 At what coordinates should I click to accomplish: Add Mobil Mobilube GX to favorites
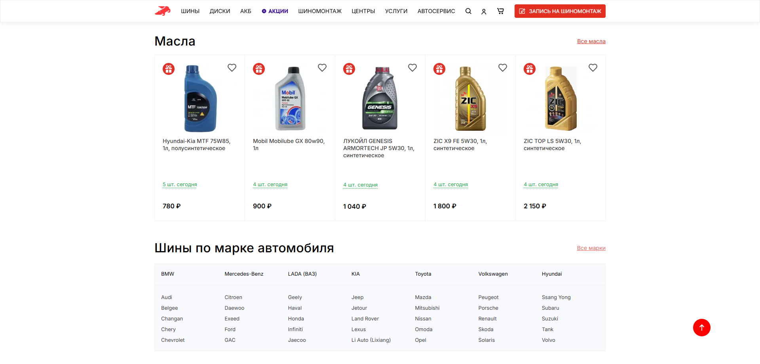(322, 68)
